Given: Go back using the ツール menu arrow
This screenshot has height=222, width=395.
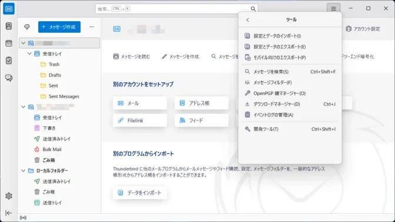Looking at the screenshot, I should pos(247,20).
